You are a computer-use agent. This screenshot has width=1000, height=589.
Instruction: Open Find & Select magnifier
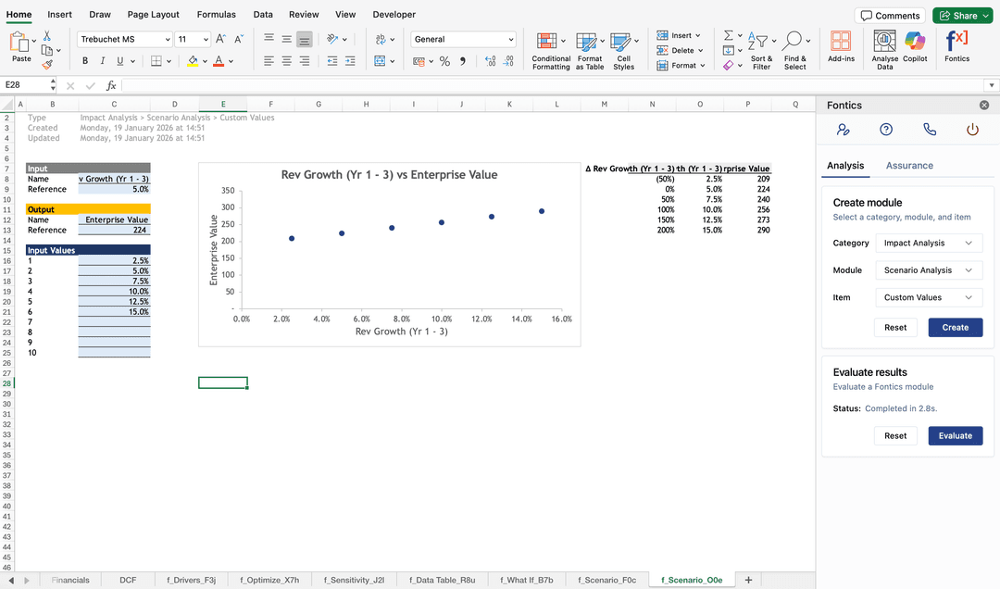point(795,51)
